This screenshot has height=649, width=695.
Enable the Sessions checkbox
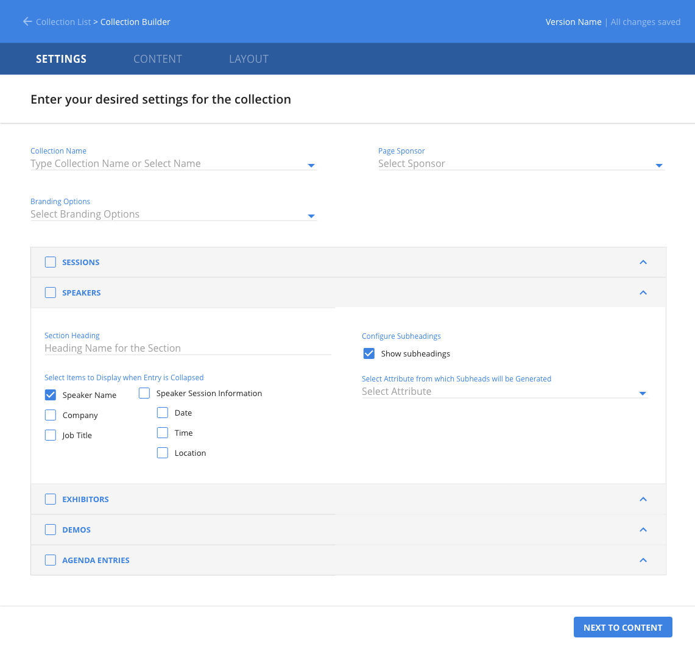pyautogui.click(x=51, y=262)
